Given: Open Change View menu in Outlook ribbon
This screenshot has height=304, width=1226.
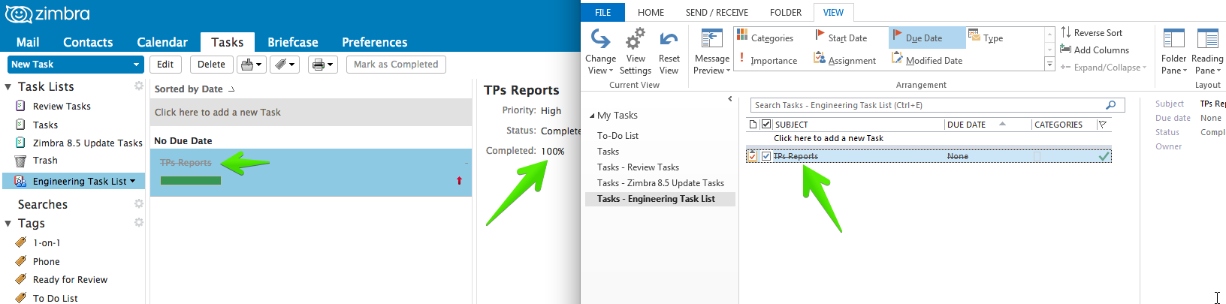Looking at the screenshot, I should 600,51.
